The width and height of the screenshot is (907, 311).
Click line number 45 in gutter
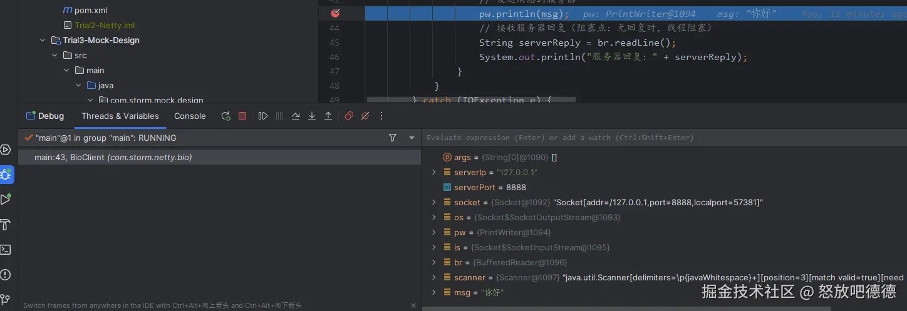pos(334,43)
